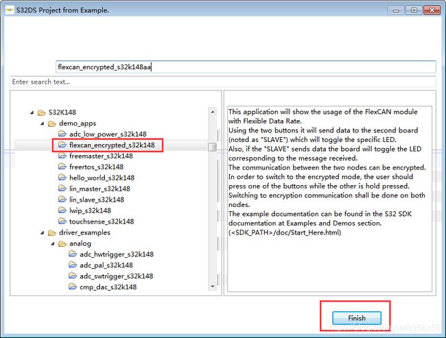Click the analog folder icon
Image resolution: width=446 pixels, height=338 pixels.
tap(62, 243)
